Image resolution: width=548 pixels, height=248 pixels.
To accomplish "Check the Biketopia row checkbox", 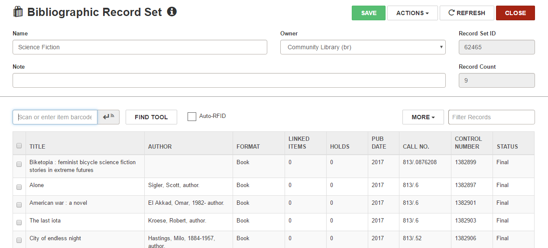I will (x=19, y=164).
